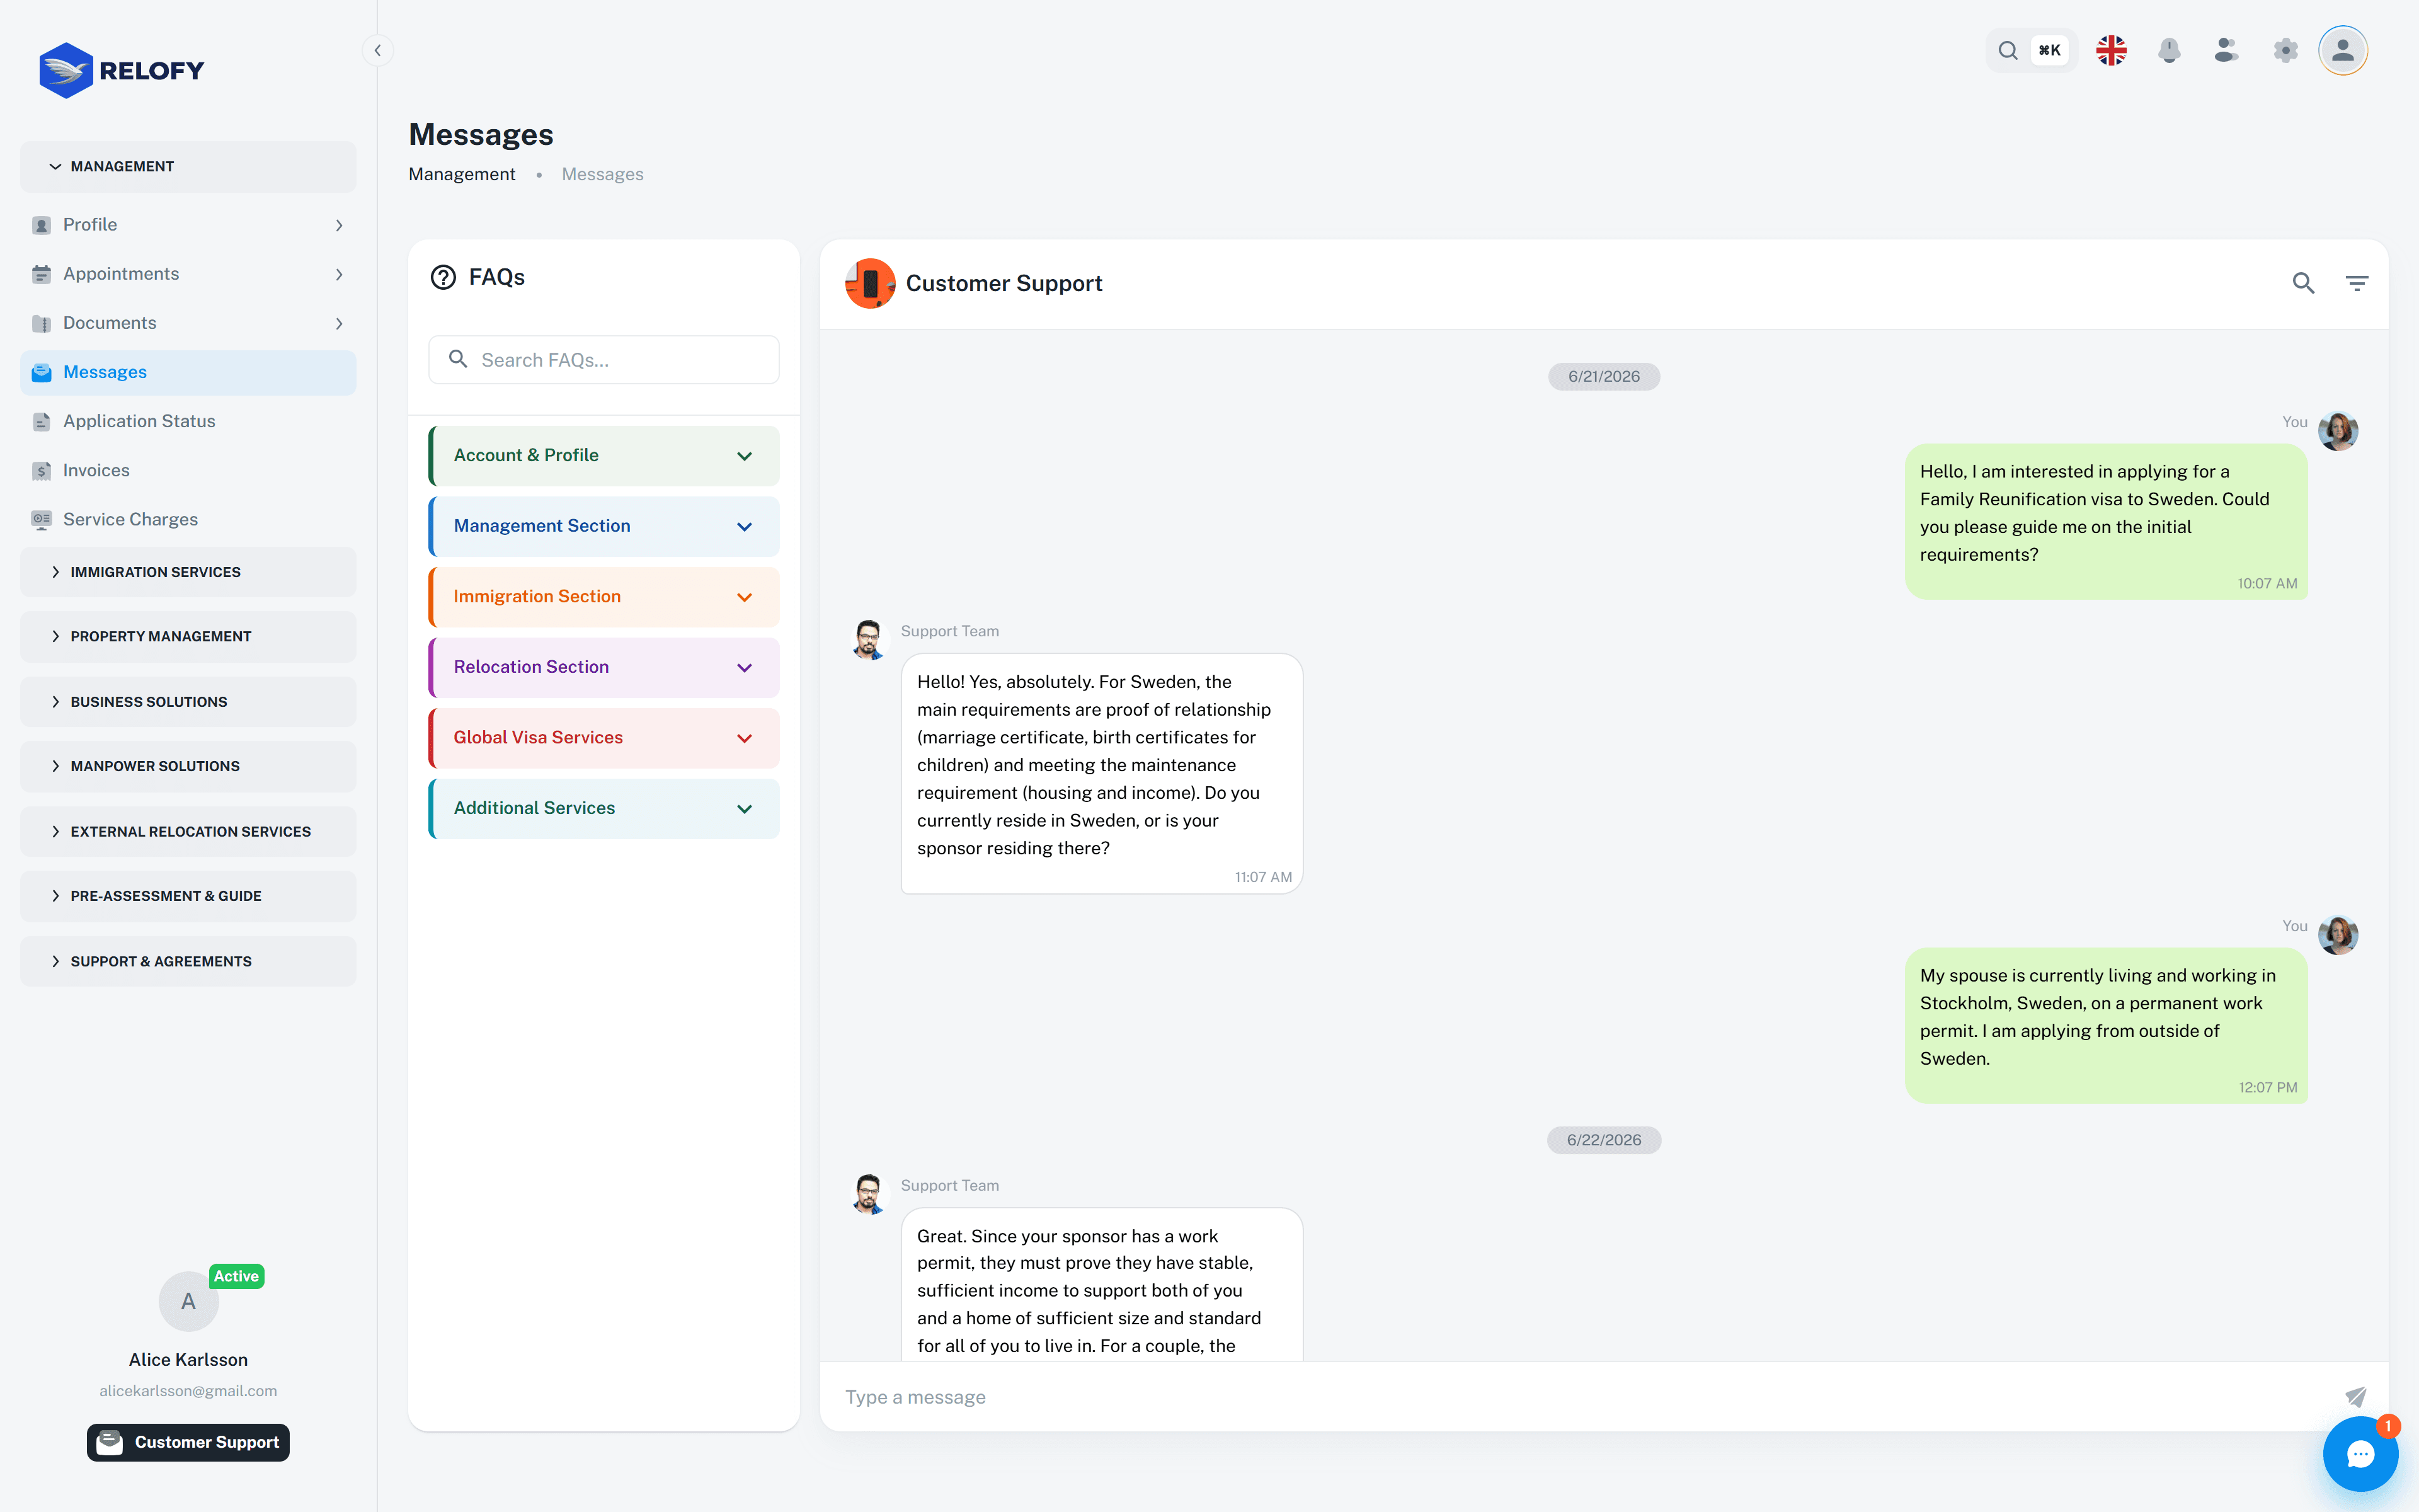Expand the Management Section FAQ

(x=603, y=526)
